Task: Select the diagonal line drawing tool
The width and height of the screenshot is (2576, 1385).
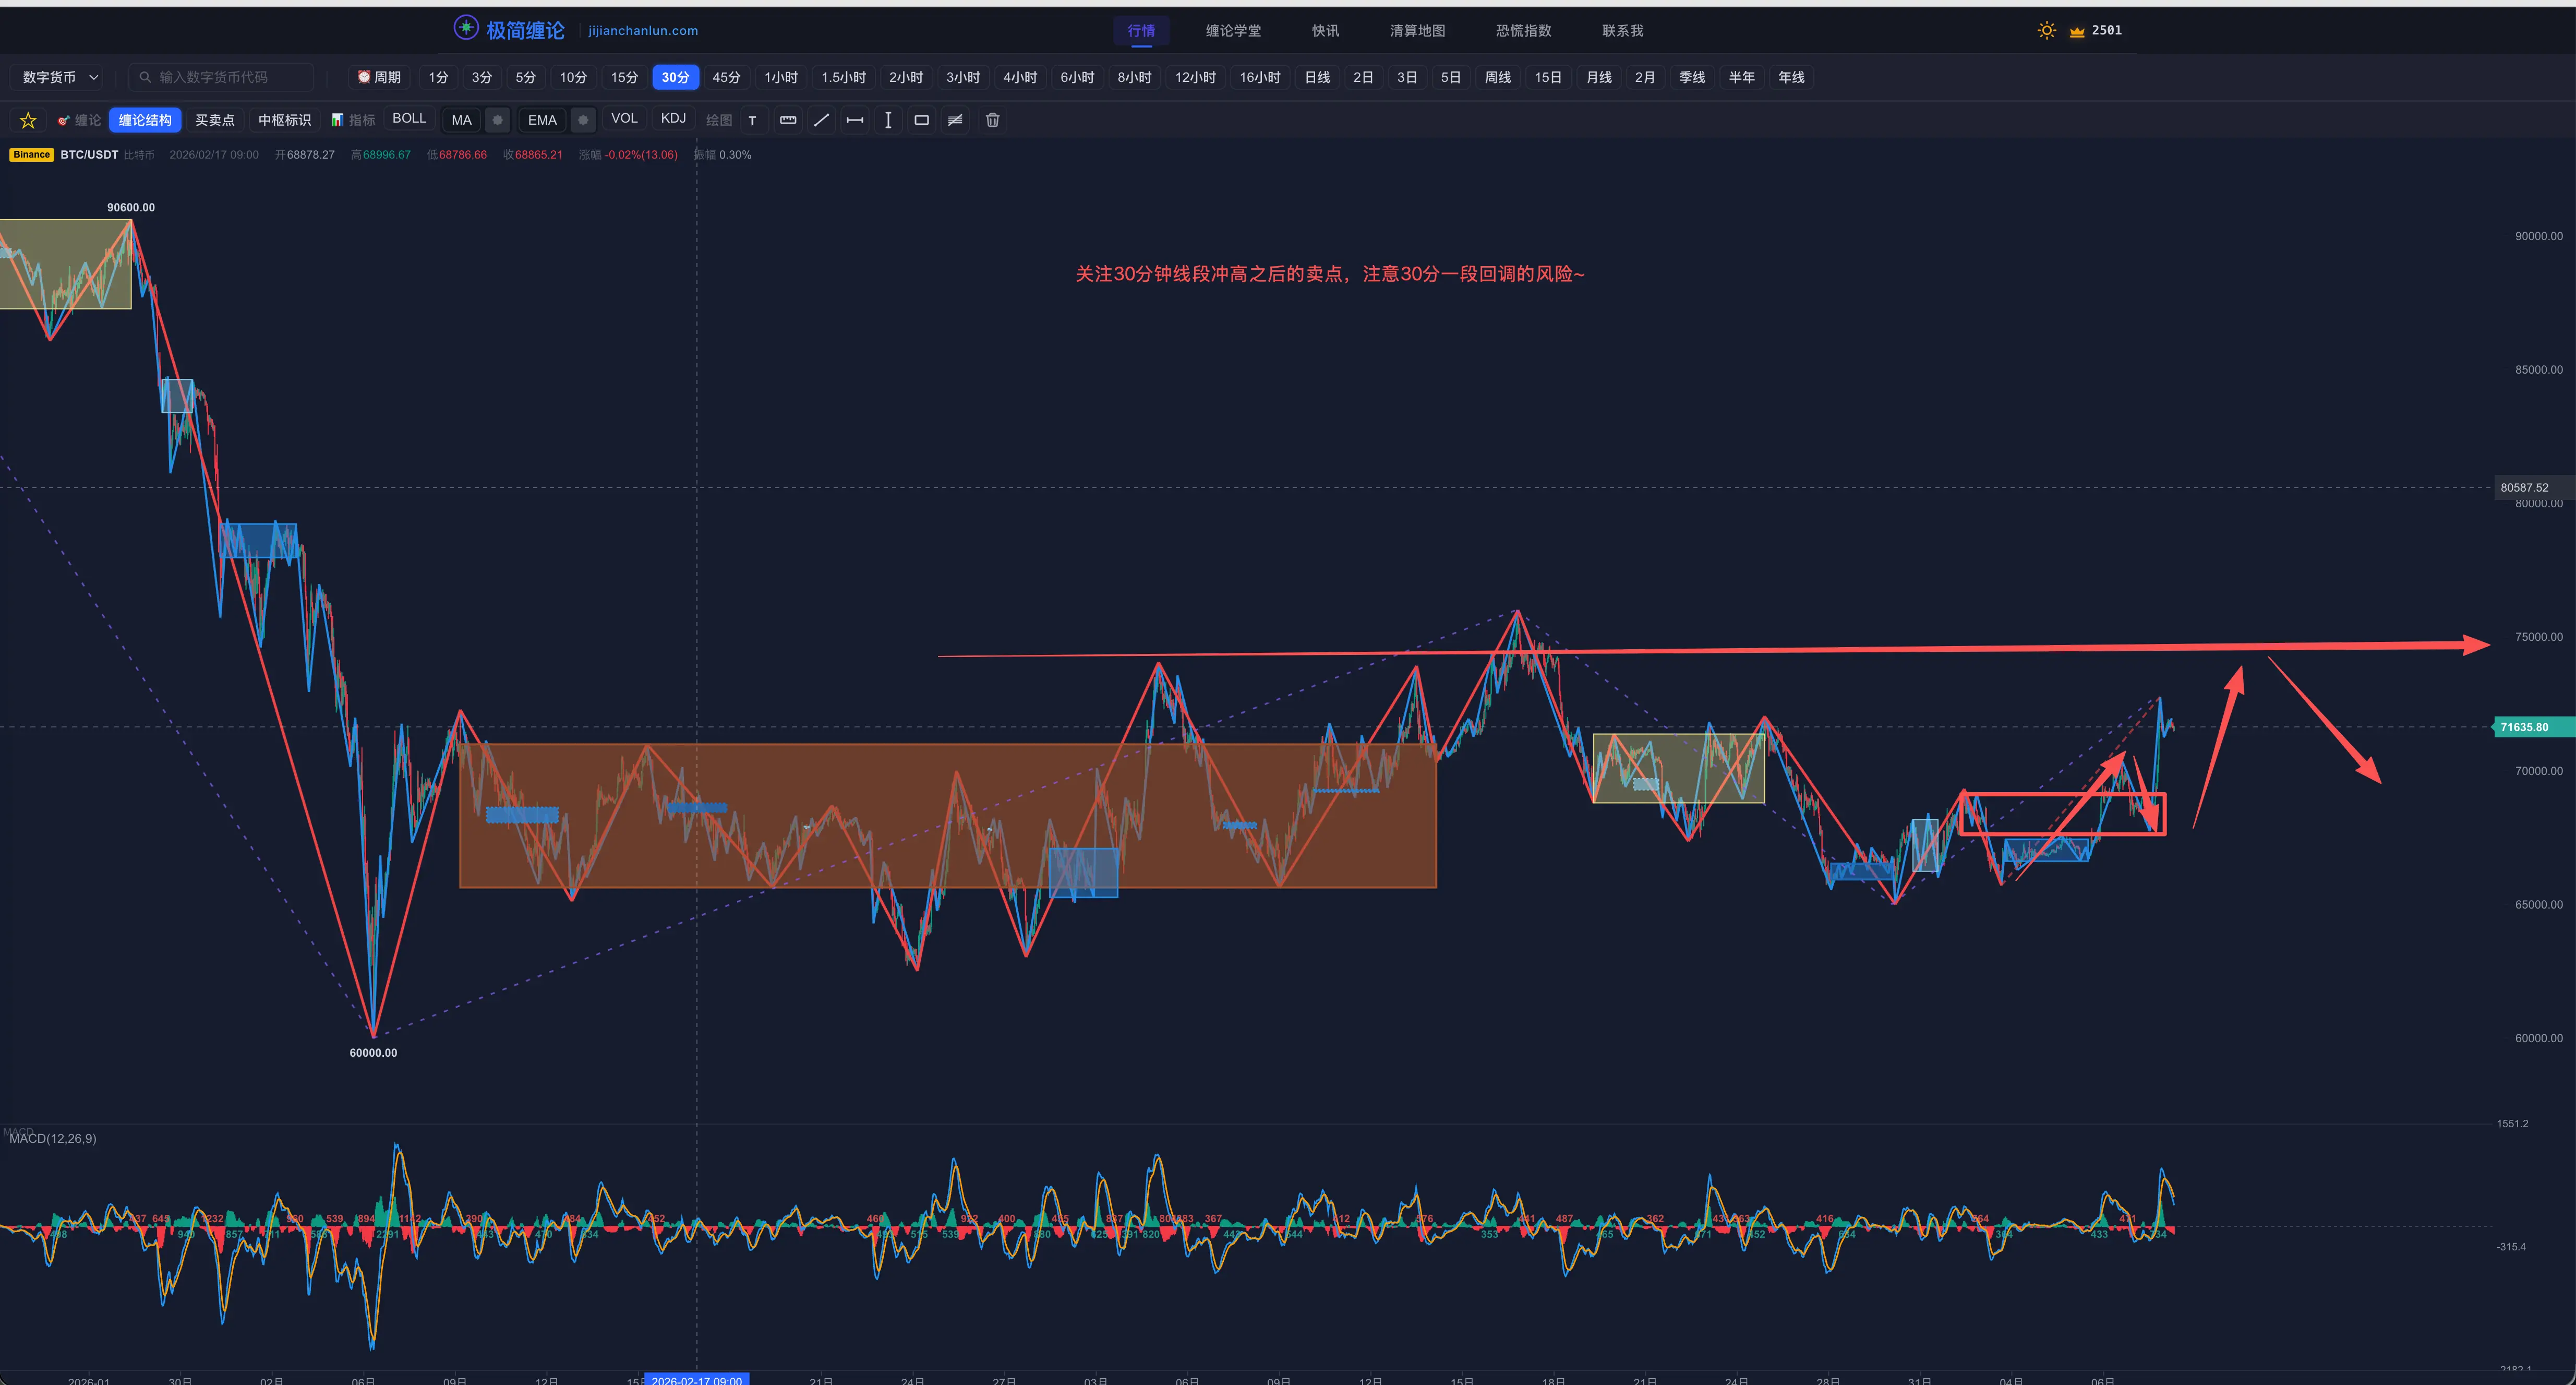Action: pyautogui.click(x=821, y=120)
